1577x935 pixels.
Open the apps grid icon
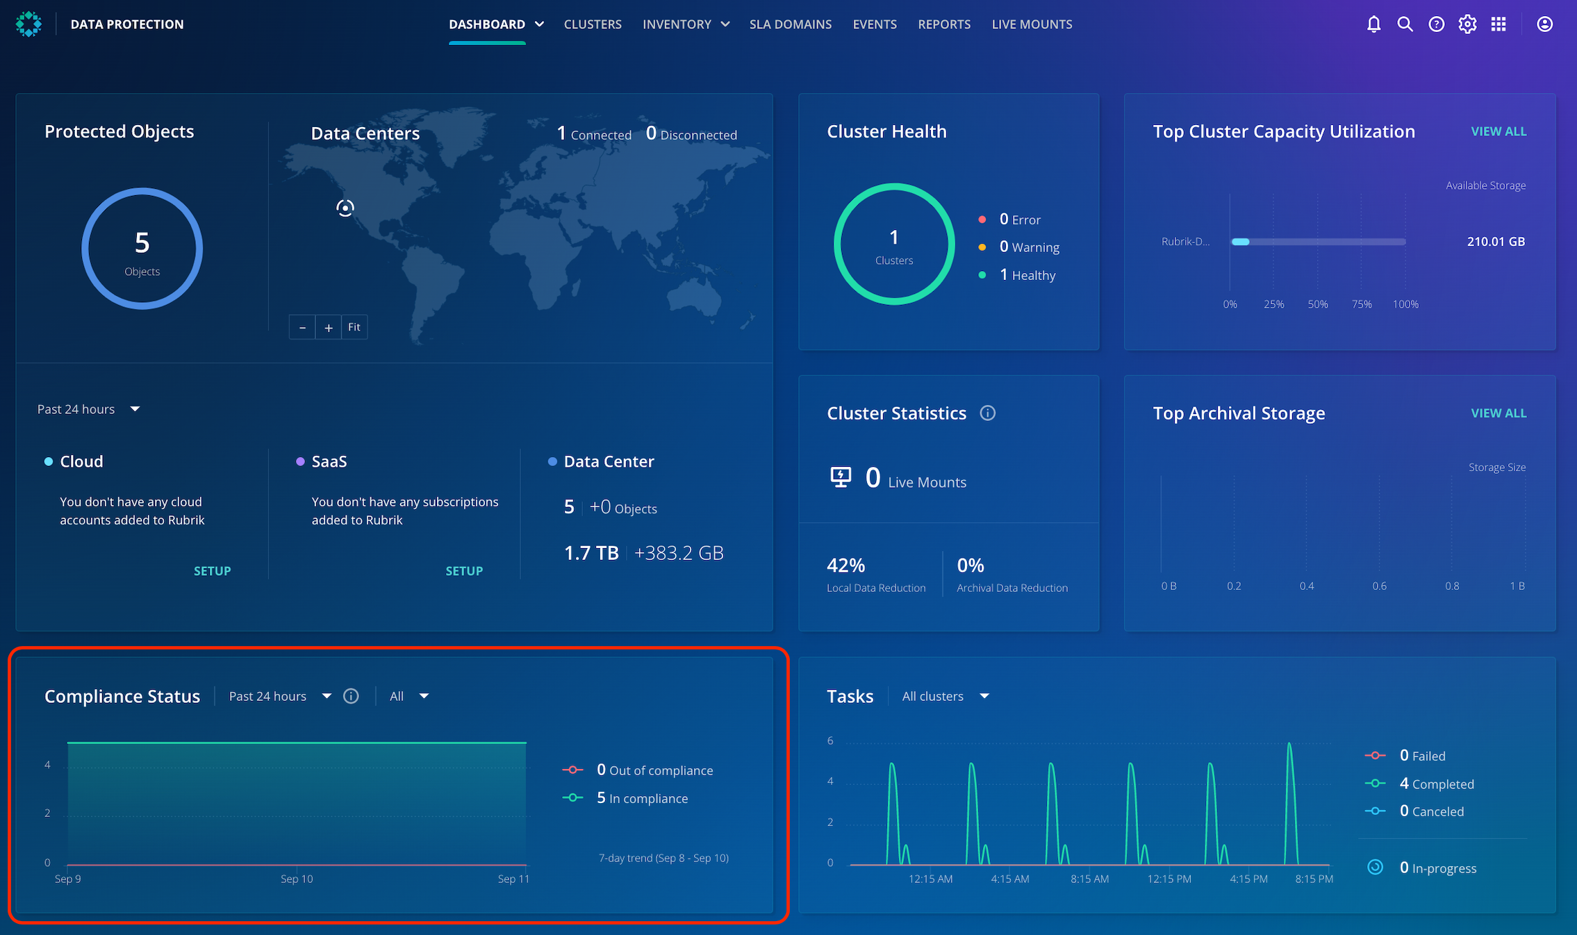pyautogui.click(x=1498, y=24)
